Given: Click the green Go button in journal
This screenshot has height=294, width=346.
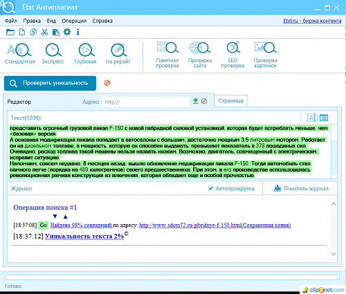Looking at the screenshot, I should [x=44, y=225].
